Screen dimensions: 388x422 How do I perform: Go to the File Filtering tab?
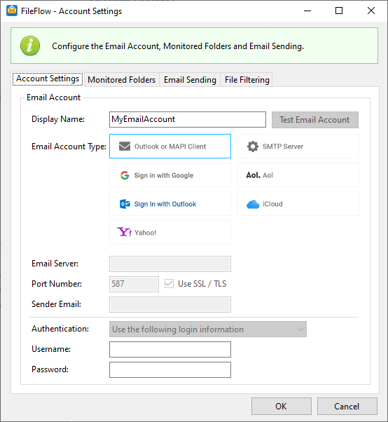[247, 80]
